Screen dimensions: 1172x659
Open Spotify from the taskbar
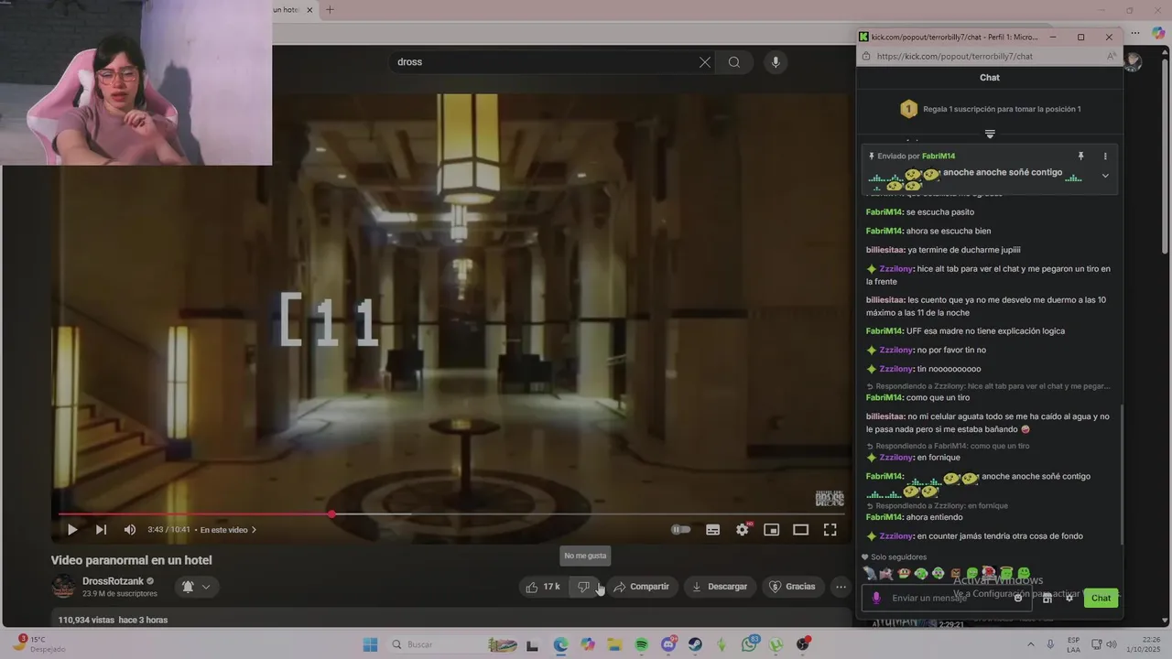click(x=641, y=644)
